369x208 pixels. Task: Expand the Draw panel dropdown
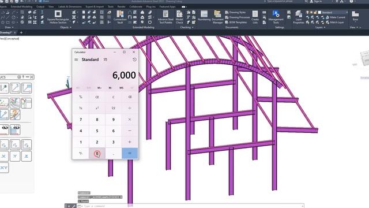pos(9,27)
